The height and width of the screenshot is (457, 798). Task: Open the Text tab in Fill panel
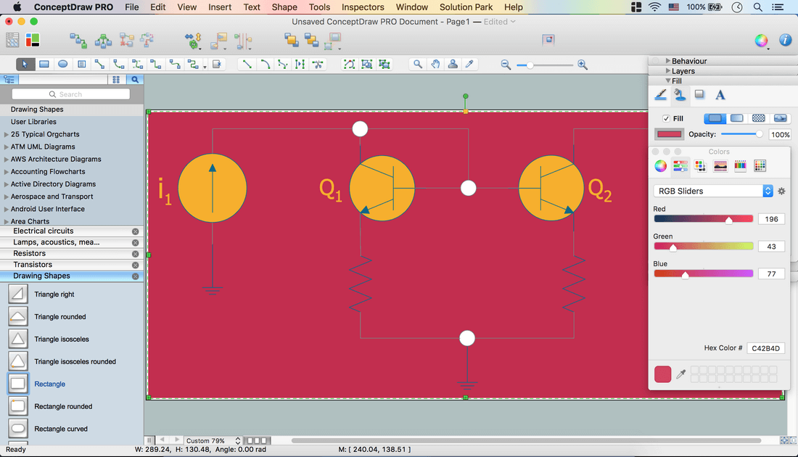720,94
